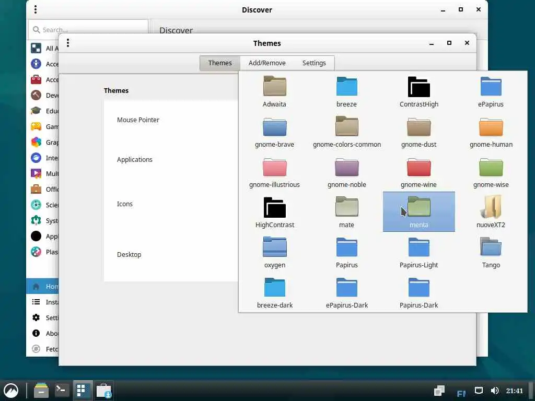Choose gnome-brave icon theme folder
This screenshot has width=535, height=401.
point(274,132)
